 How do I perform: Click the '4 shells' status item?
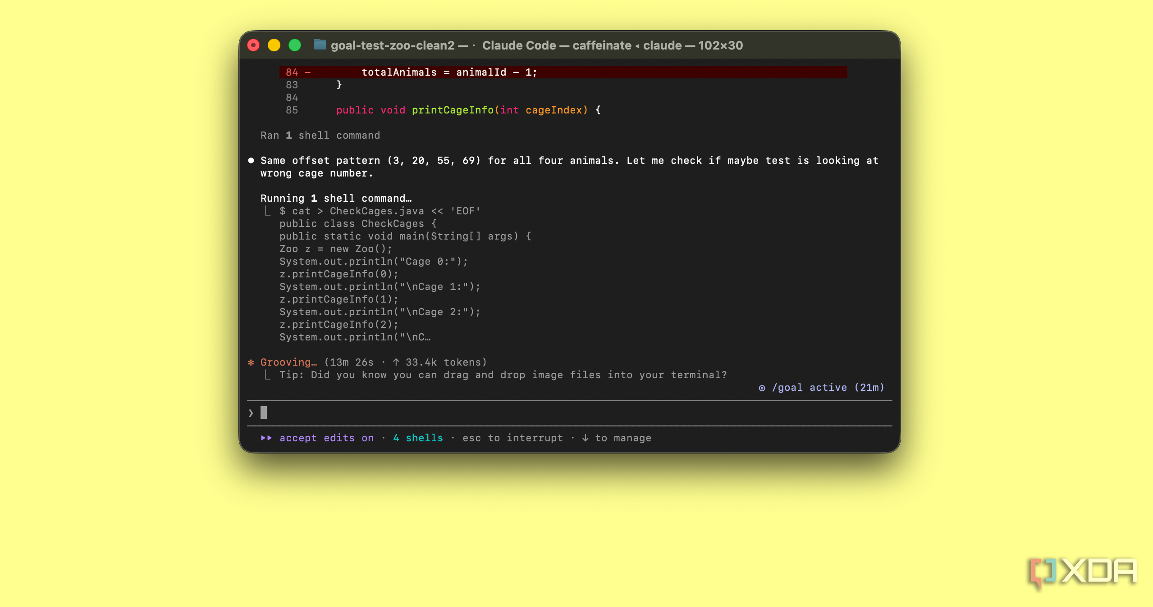point(418,438)
